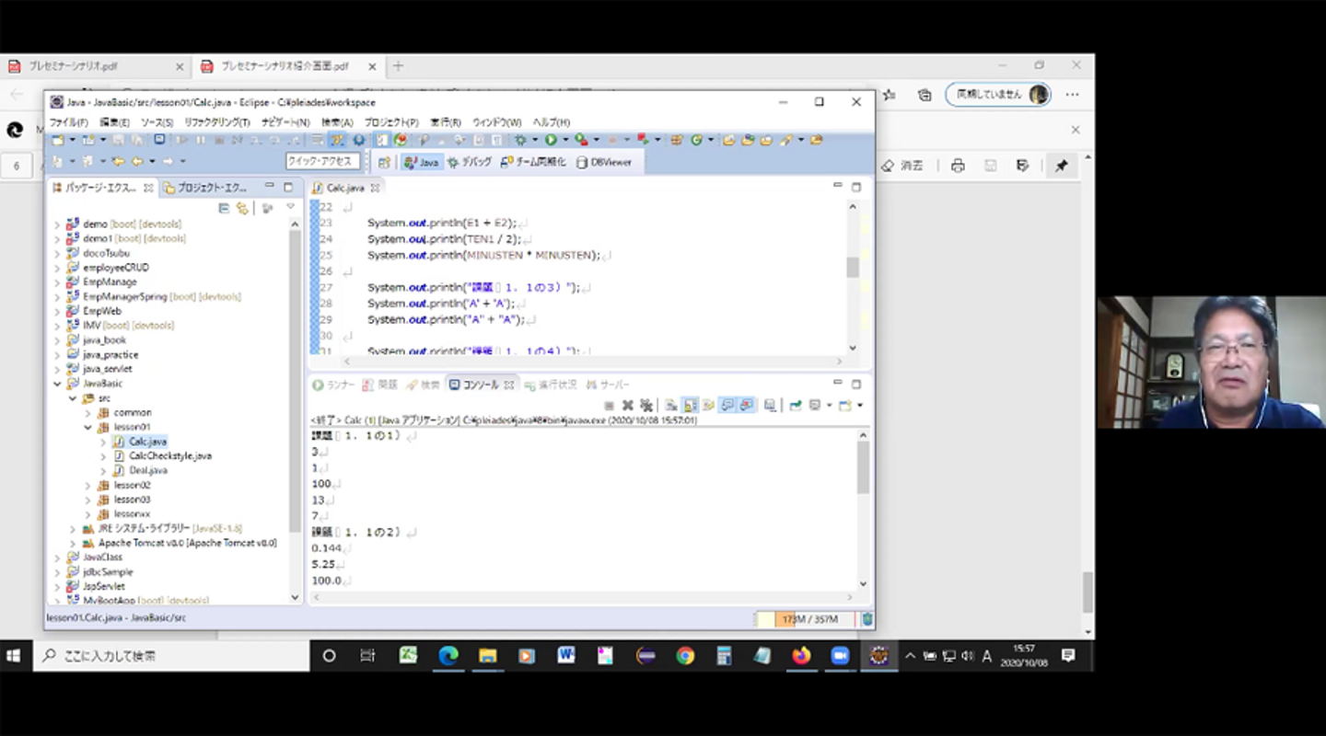Open Zoom from the Windows taskbar
The image size is (1326, 736).
[840, 656]
